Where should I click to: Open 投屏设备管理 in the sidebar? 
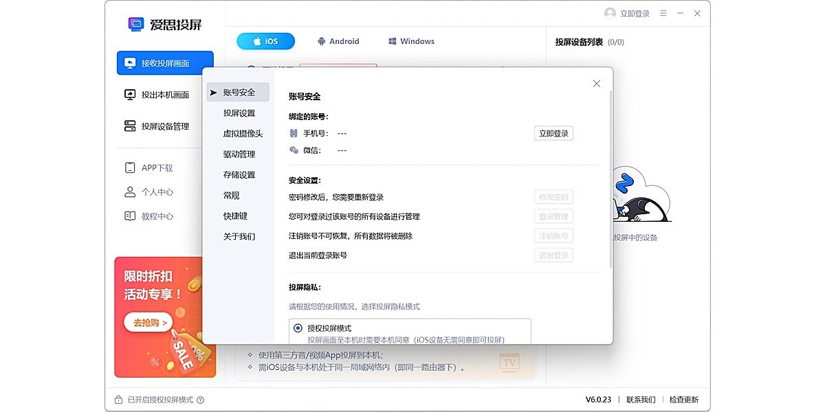[131, 126]
